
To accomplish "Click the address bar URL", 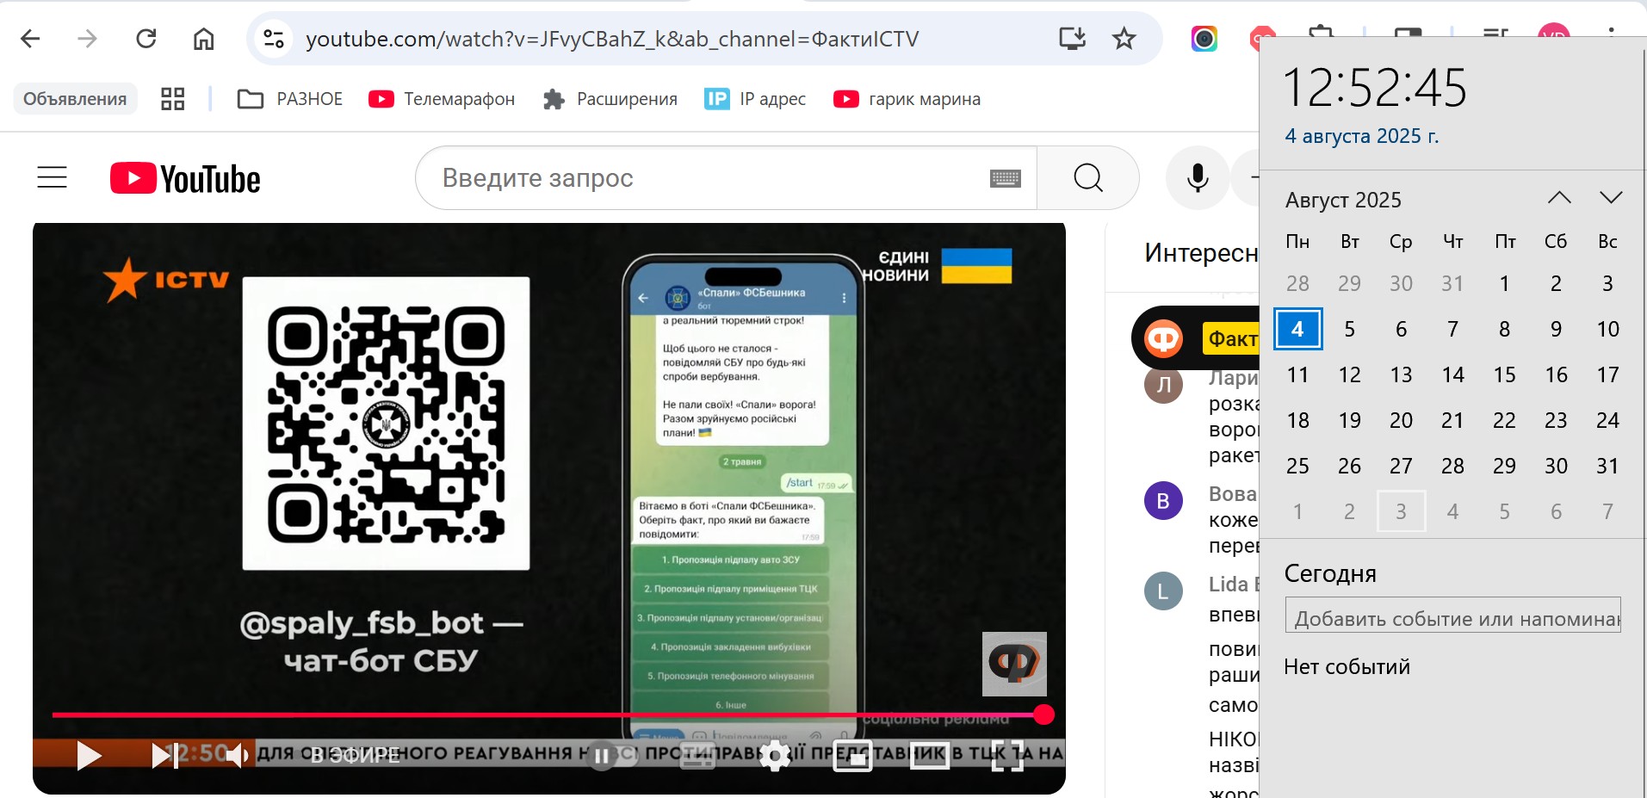I will point(612,39).
